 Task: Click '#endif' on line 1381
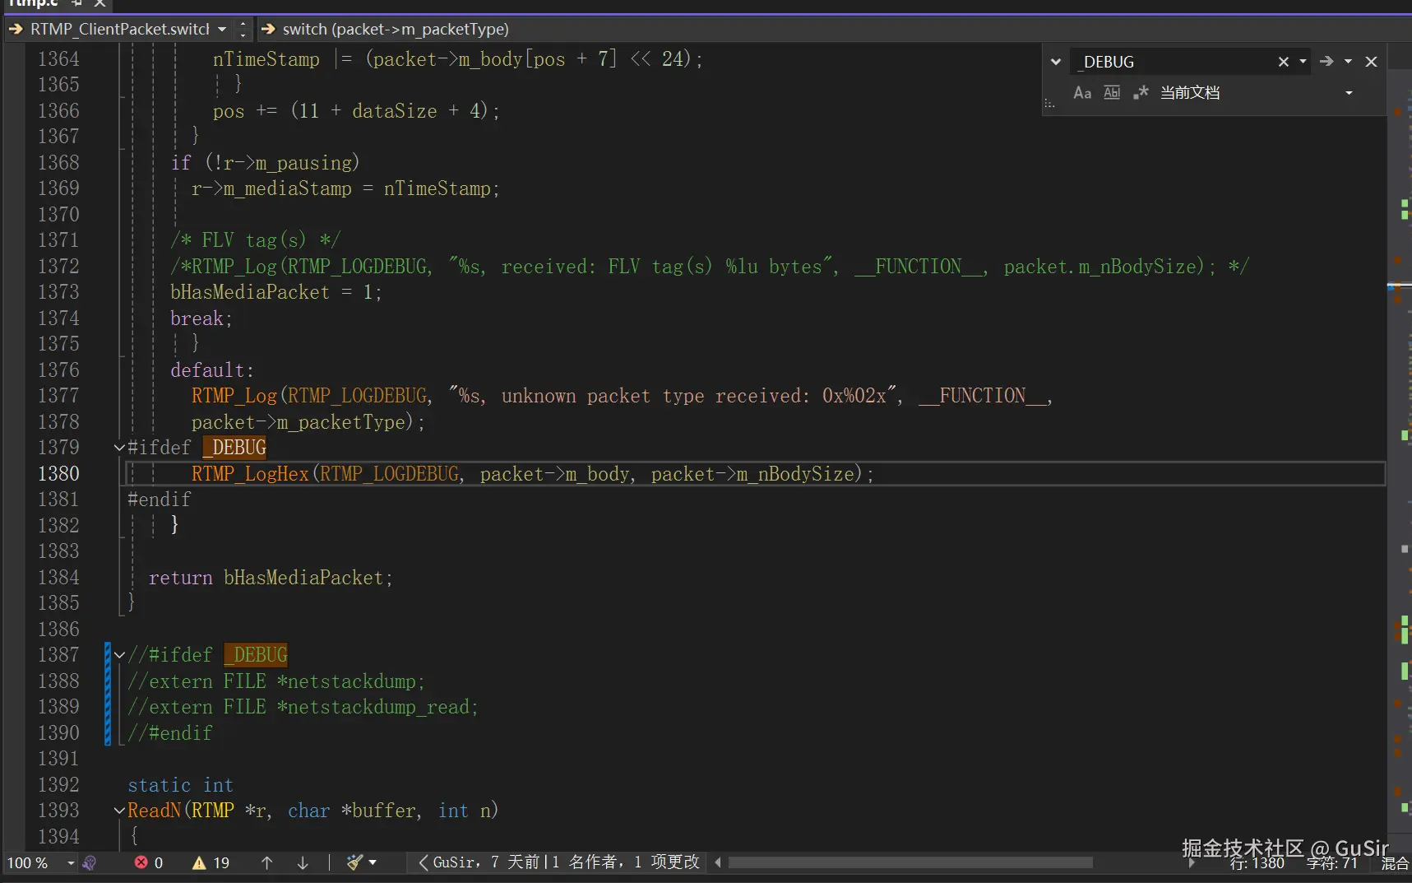160,500
